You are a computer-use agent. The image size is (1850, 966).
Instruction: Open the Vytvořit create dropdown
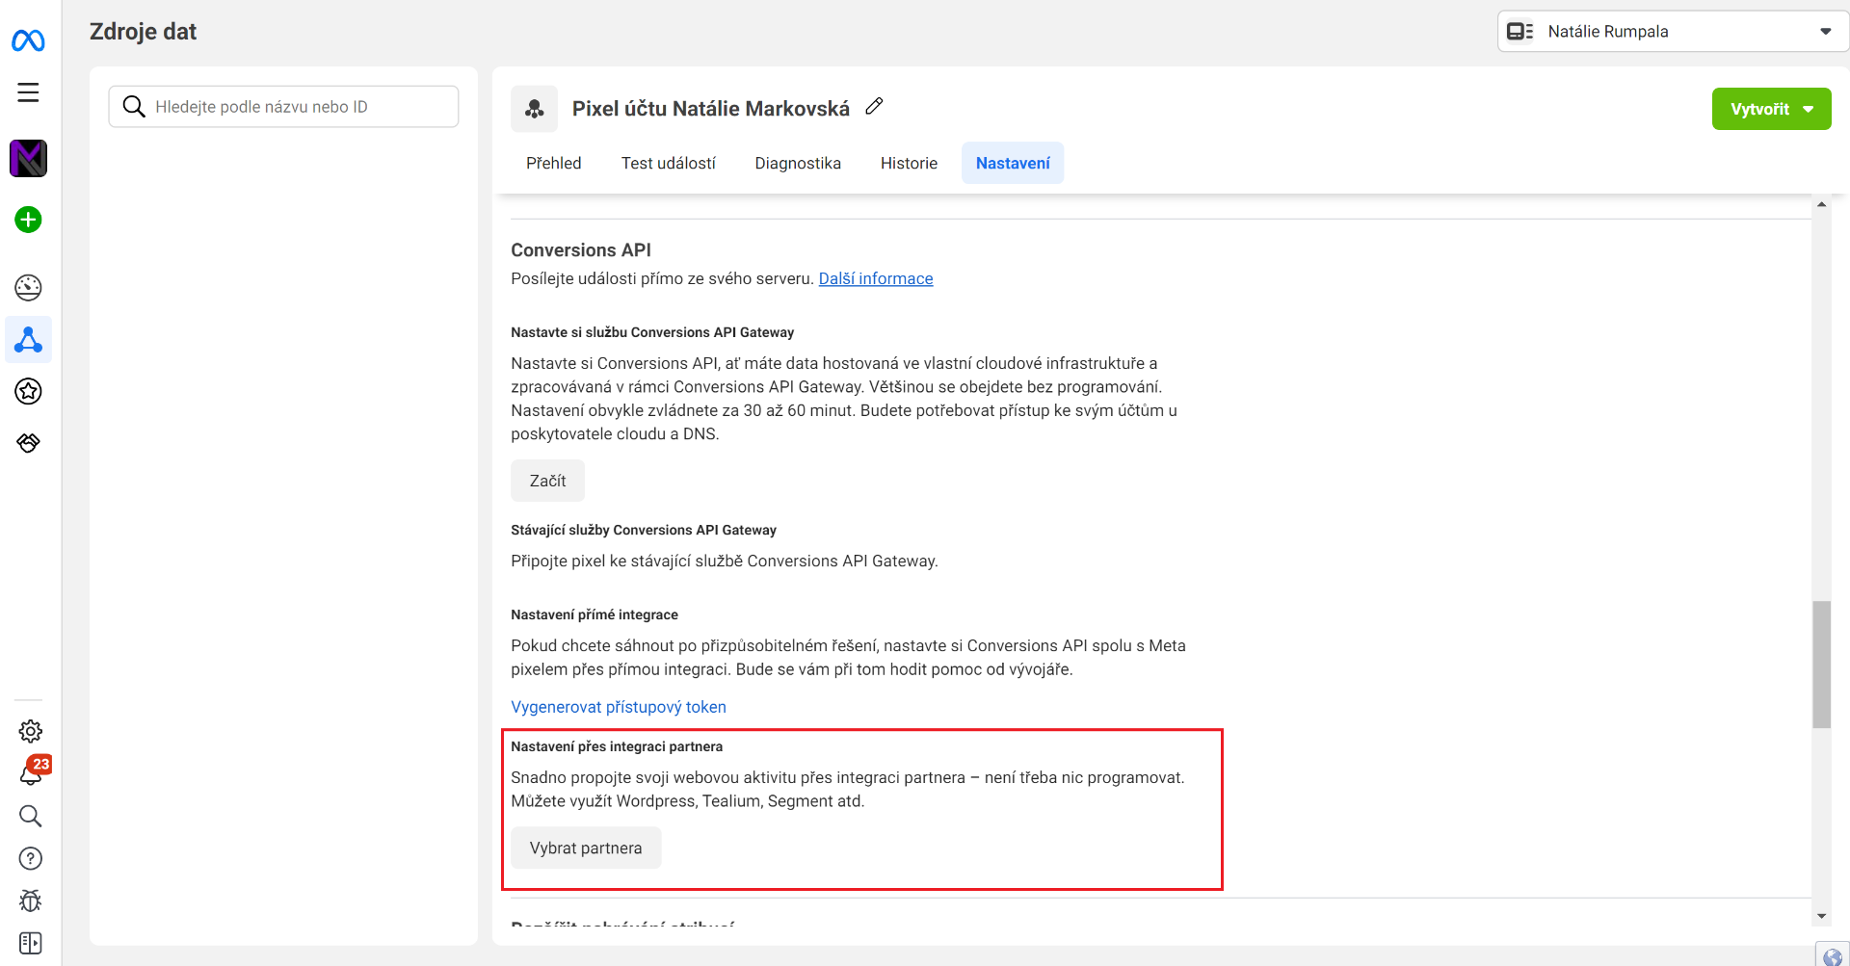click(x=1771, y=109)
